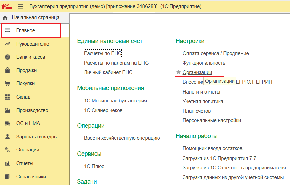This screenshot has height=185, width=290.
Task: Open Помощник ввода остатков
Action: pos(212,148)
